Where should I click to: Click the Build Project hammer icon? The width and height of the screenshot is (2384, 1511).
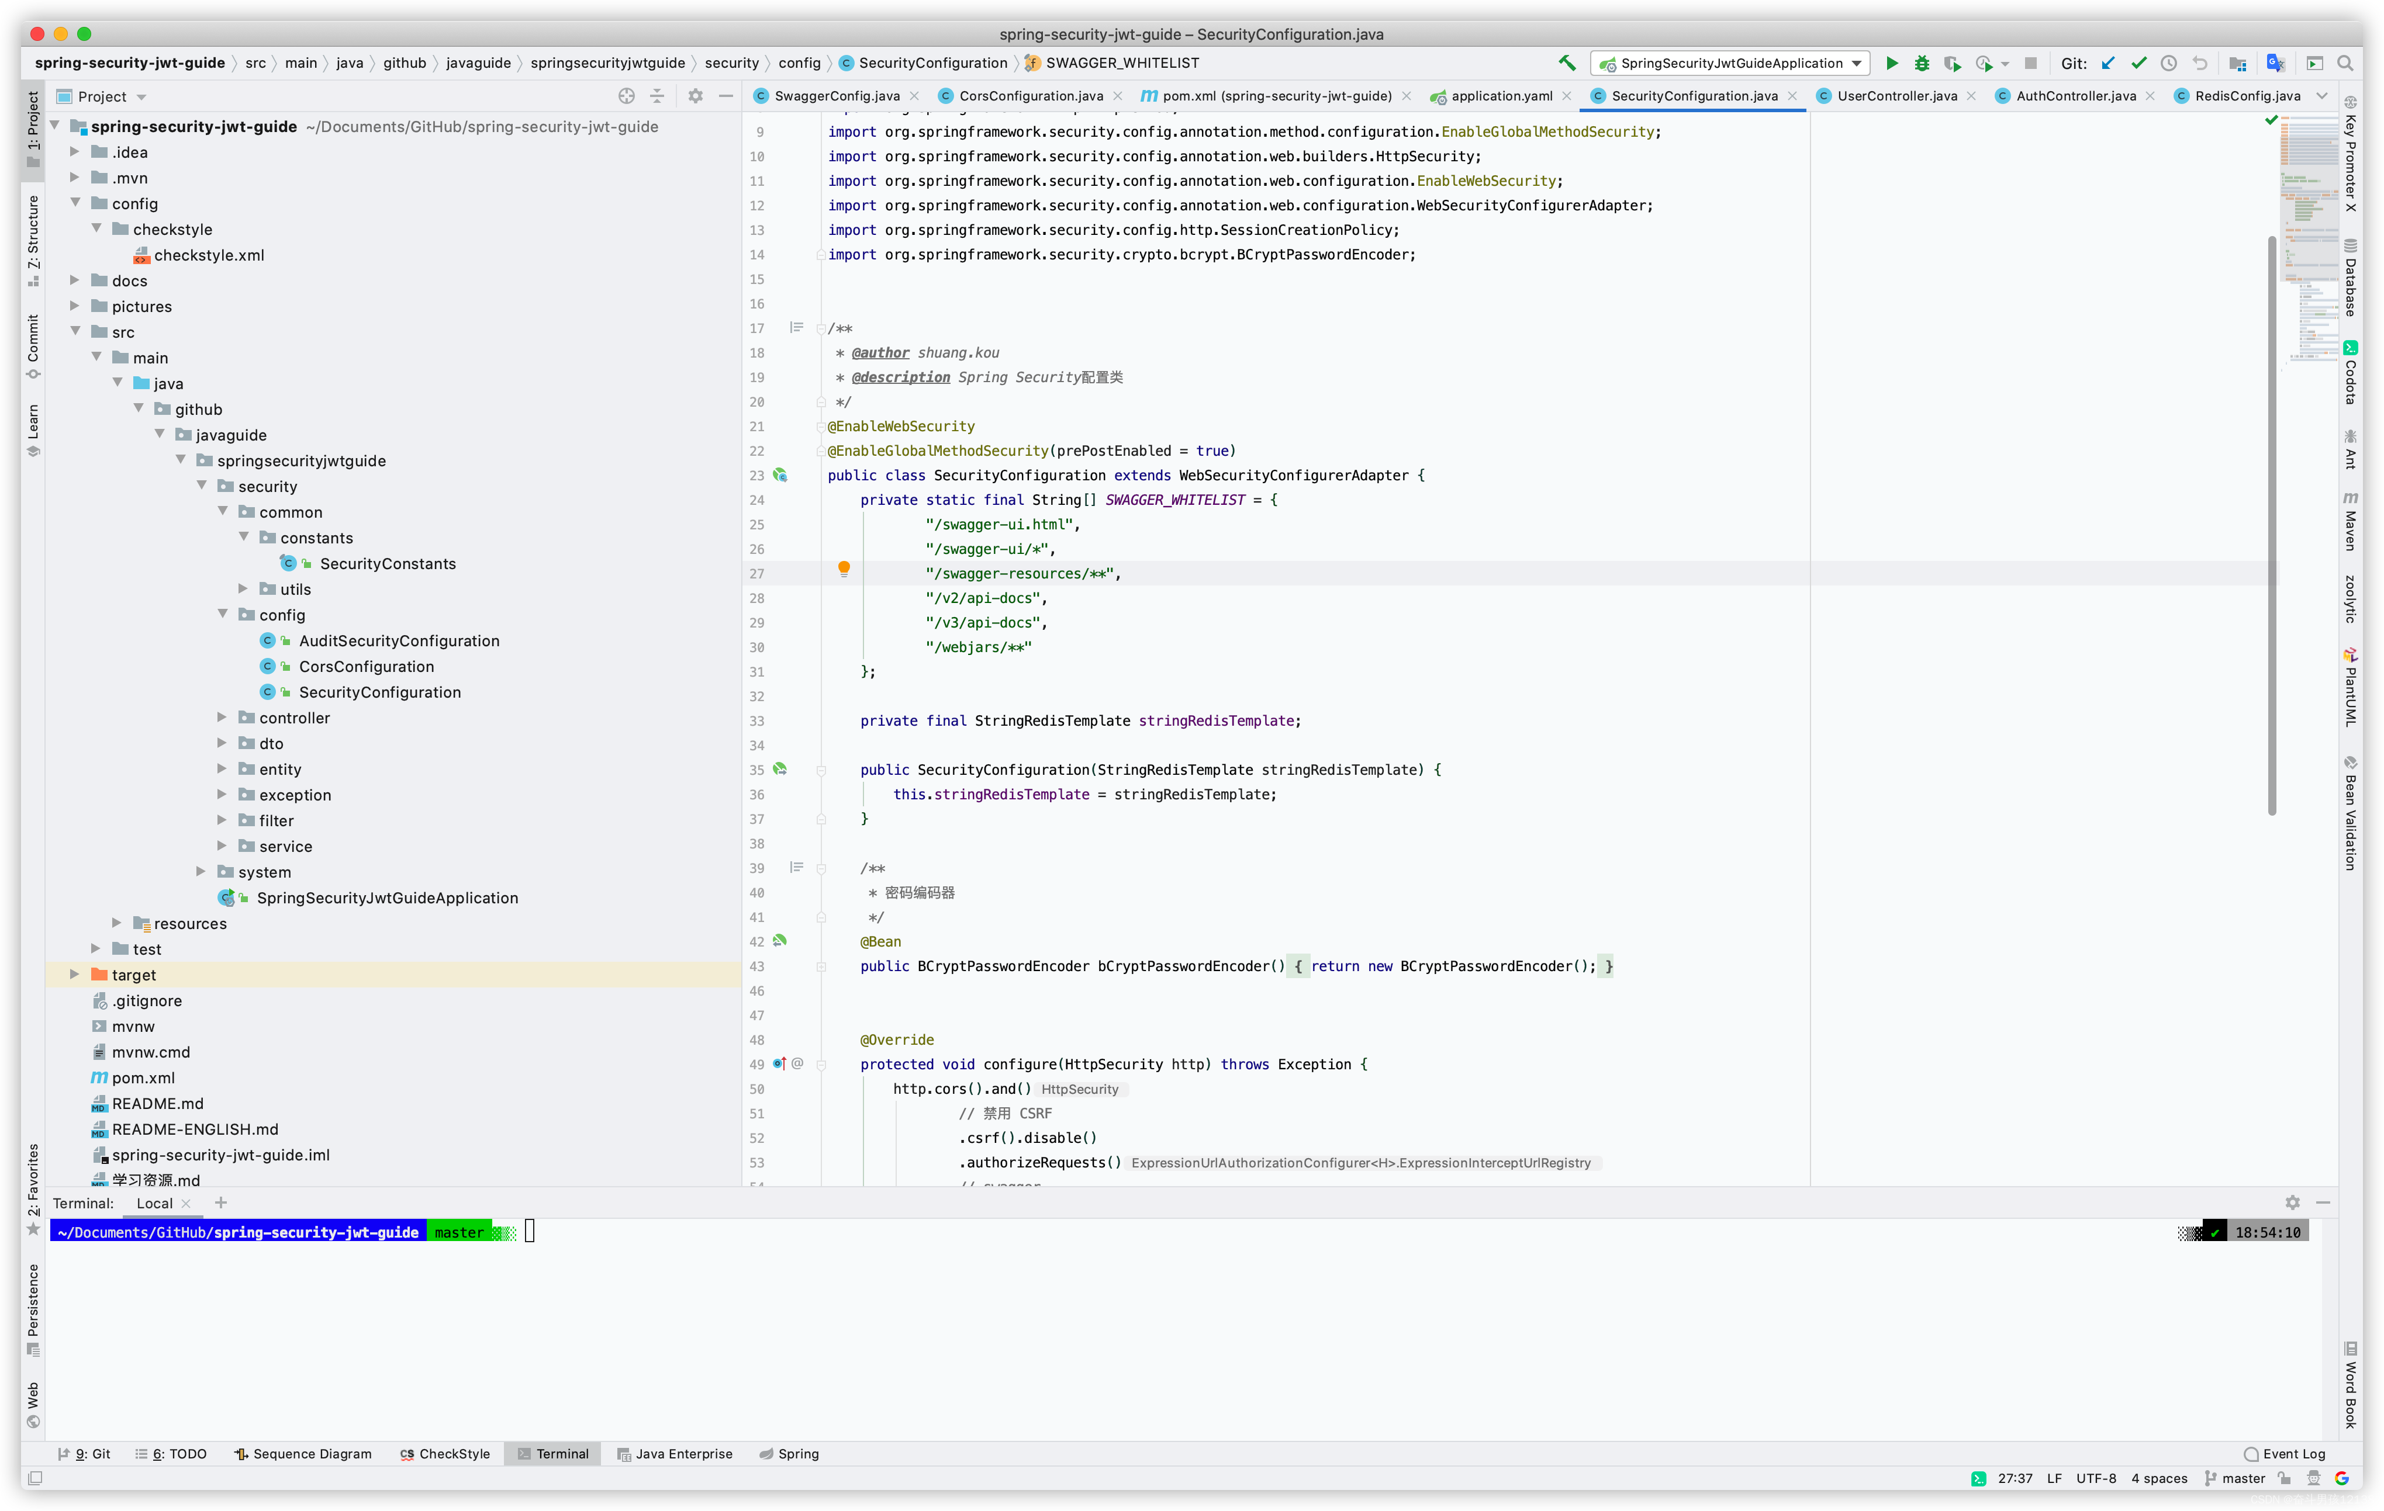(x=1566, y=63)
